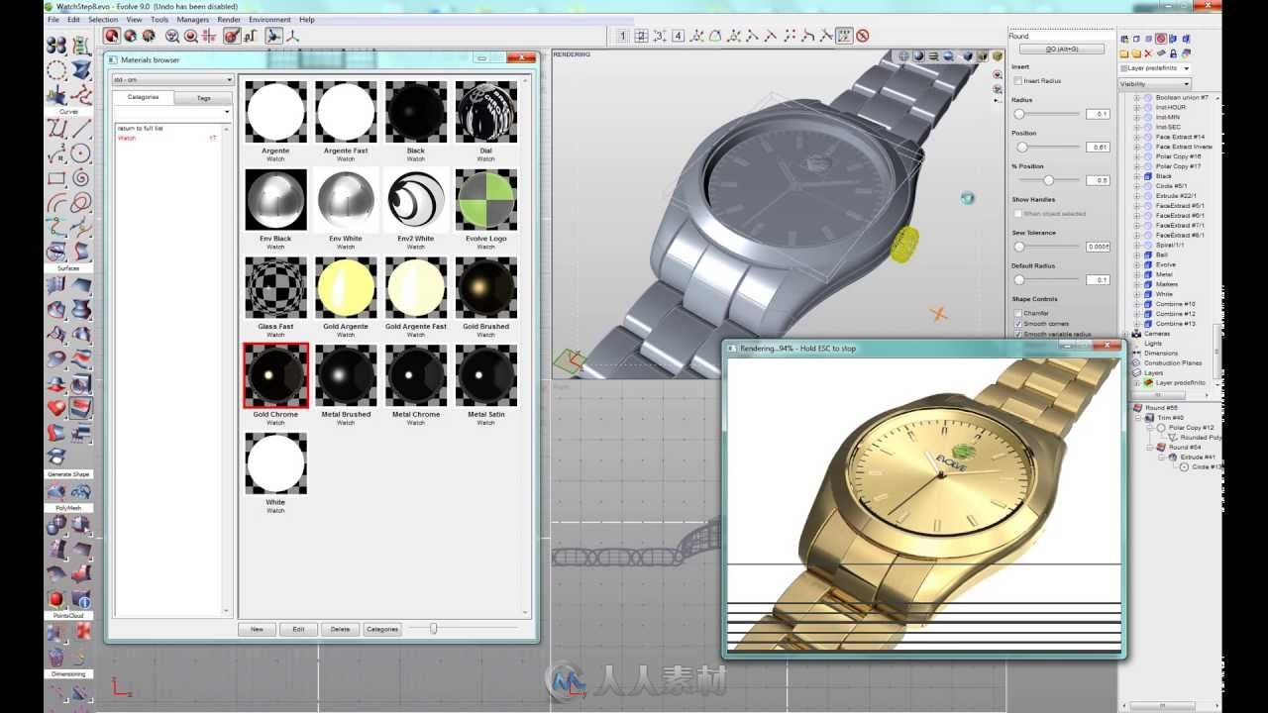The image size is (1268, 713).
Task: Toggle the 'When object selected' checkbox
Action: tap(1017, 213)
